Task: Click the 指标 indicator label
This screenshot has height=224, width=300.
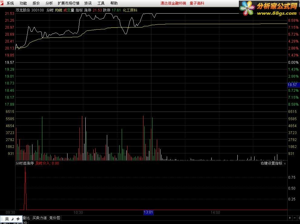Action: 79,10
